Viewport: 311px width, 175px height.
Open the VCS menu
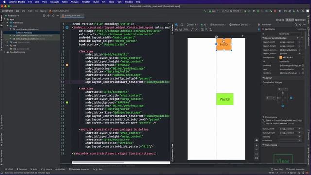pos(120,2)
